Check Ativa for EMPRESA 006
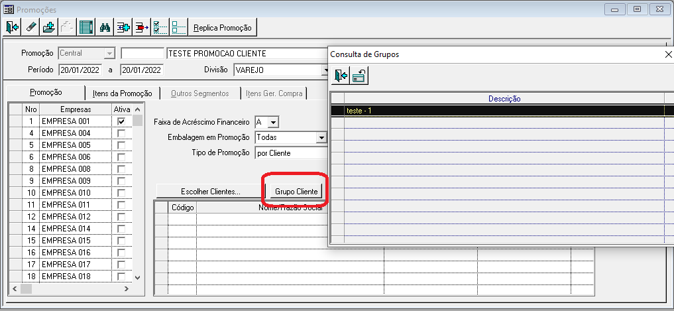 pyautogui.click(x=121, y=157)
